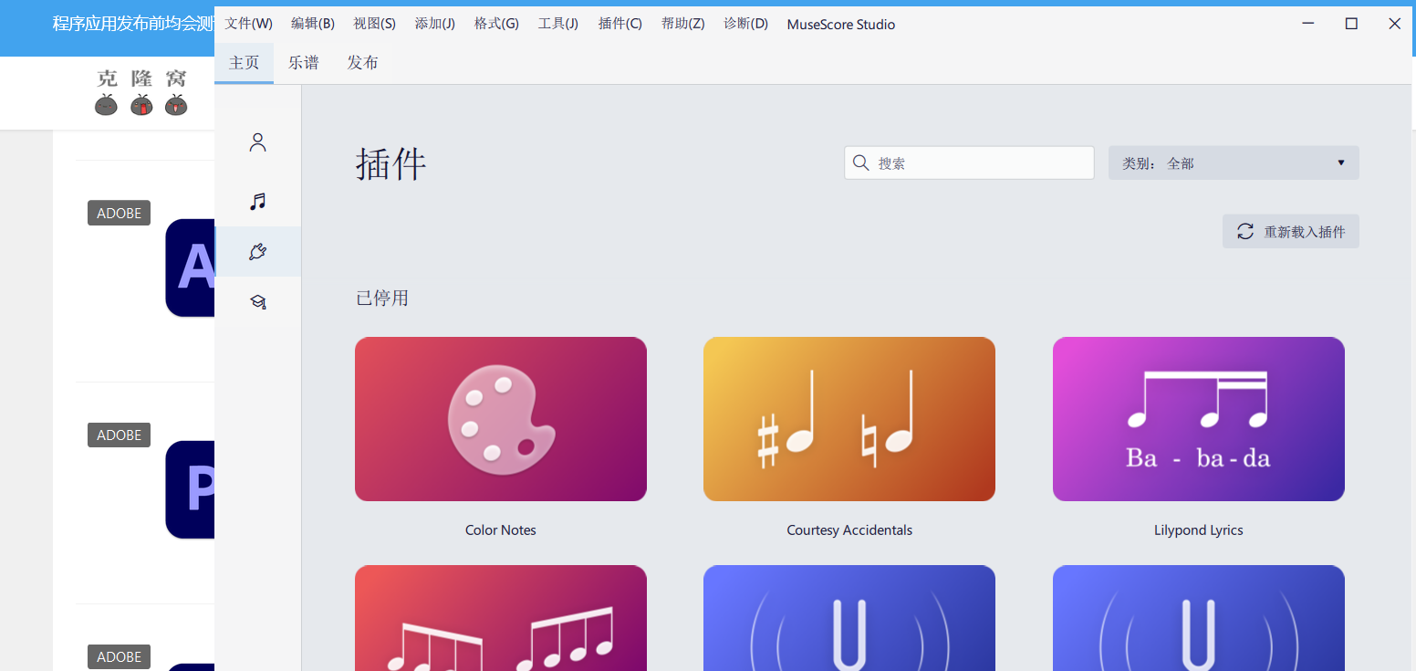The image size is (1416, 671).
Task: Switch to the 发布 tab
Action: coord(363,63)
